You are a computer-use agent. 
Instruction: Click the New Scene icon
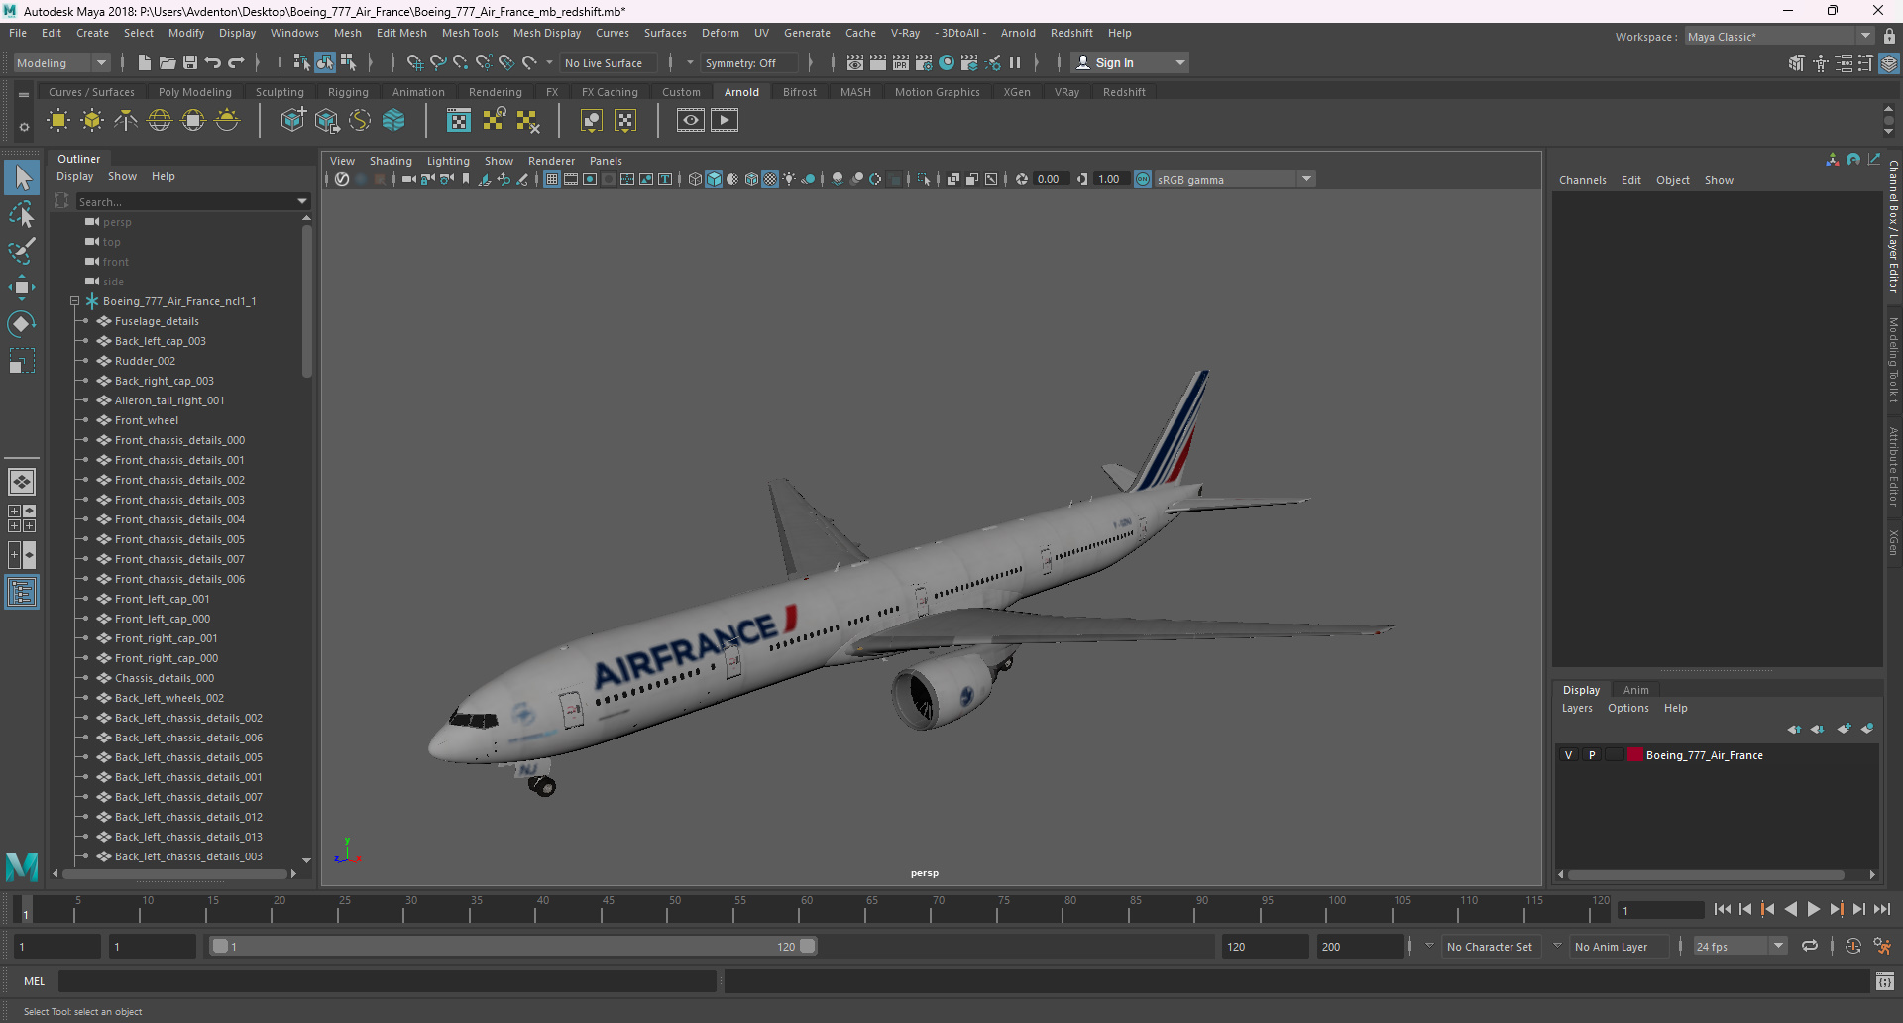144,62
